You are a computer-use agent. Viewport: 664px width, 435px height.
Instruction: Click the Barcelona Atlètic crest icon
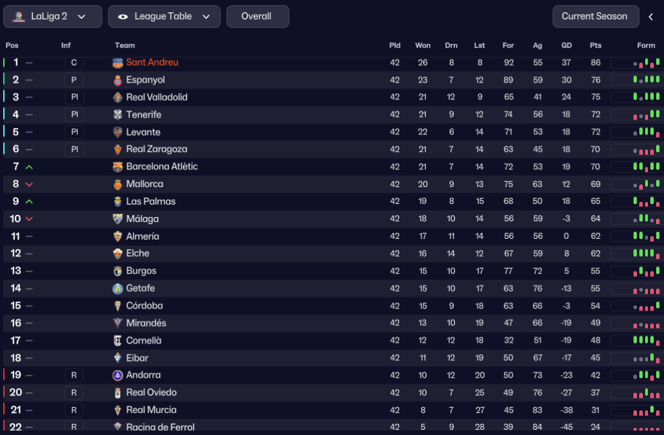[x=117, y=167]
